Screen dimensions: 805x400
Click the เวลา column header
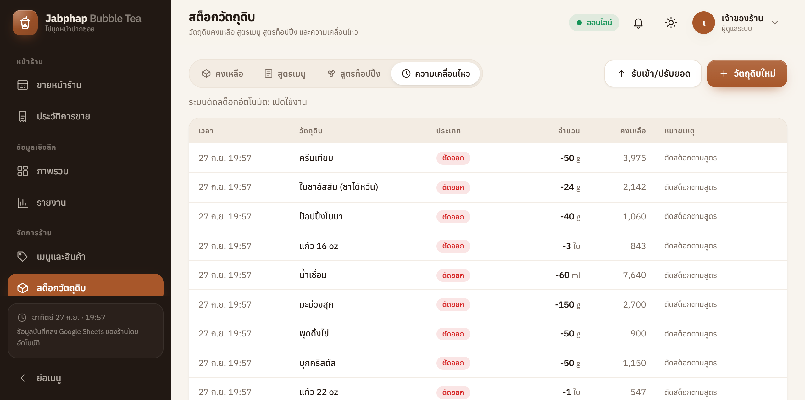click(206, 131)
